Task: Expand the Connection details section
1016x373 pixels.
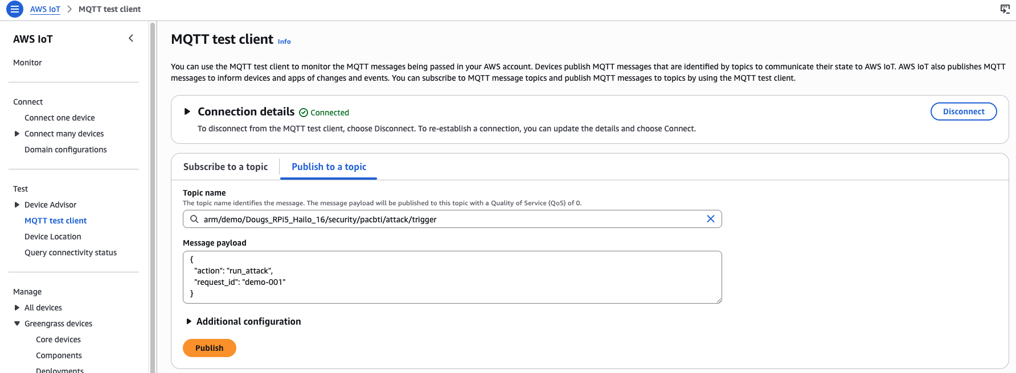Action: tap(187, 111)
